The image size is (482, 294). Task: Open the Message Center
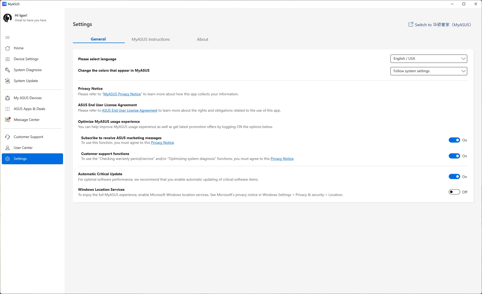[32, 120]
